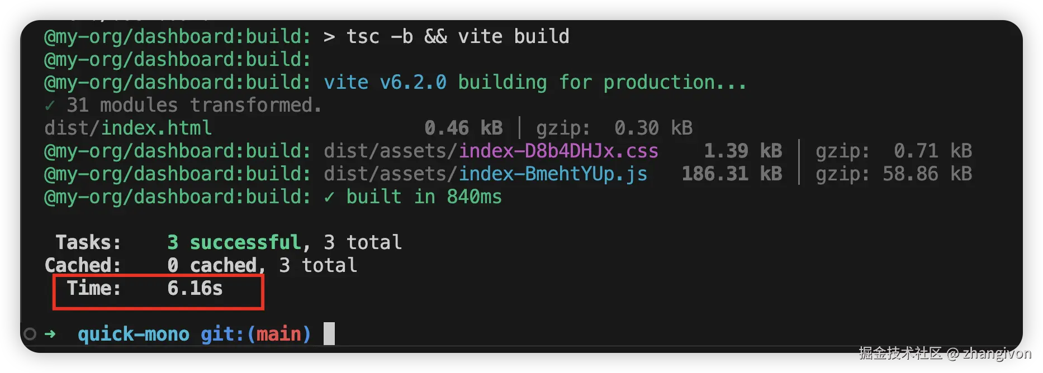1043x373 pixels.
Task: Click the green prompt arrow
Action: pos(50,334)
